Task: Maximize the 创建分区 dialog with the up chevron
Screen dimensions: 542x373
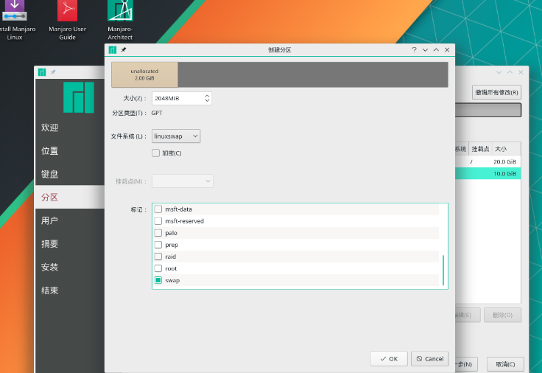Action: (436, 50)
